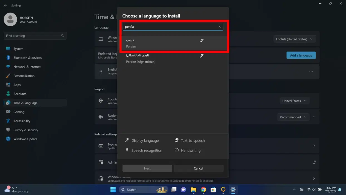Click the Windows Start button
This screenshot has width=346, height=195.
113,190
